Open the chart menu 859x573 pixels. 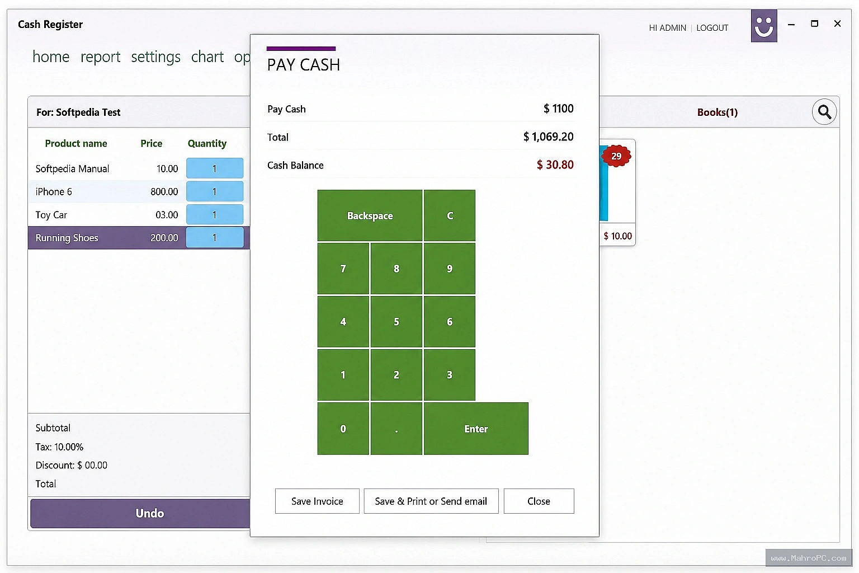(207, 57)
